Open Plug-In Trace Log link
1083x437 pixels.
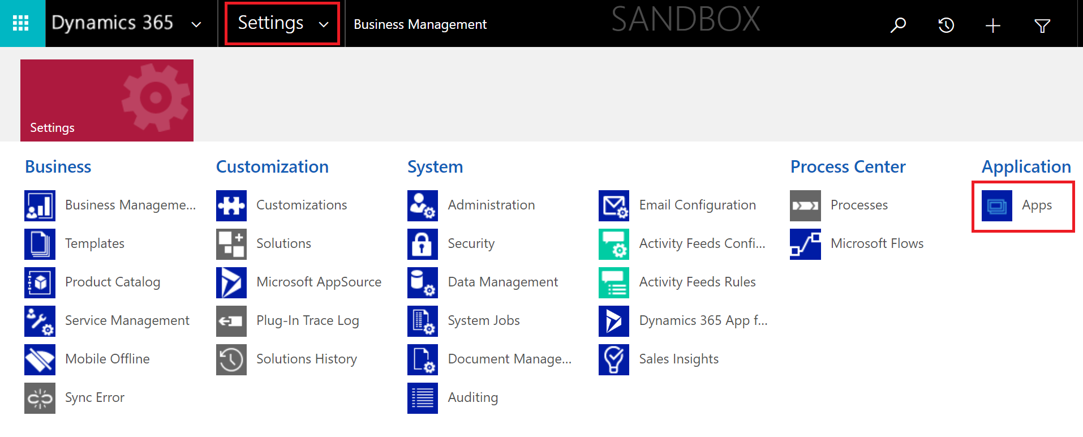(307, 320)
